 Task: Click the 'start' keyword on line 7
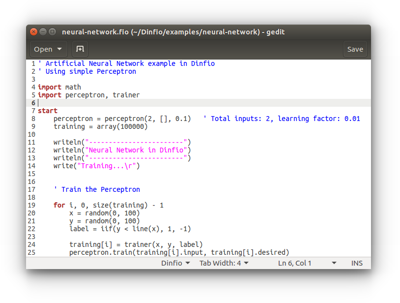click(48, 111)
